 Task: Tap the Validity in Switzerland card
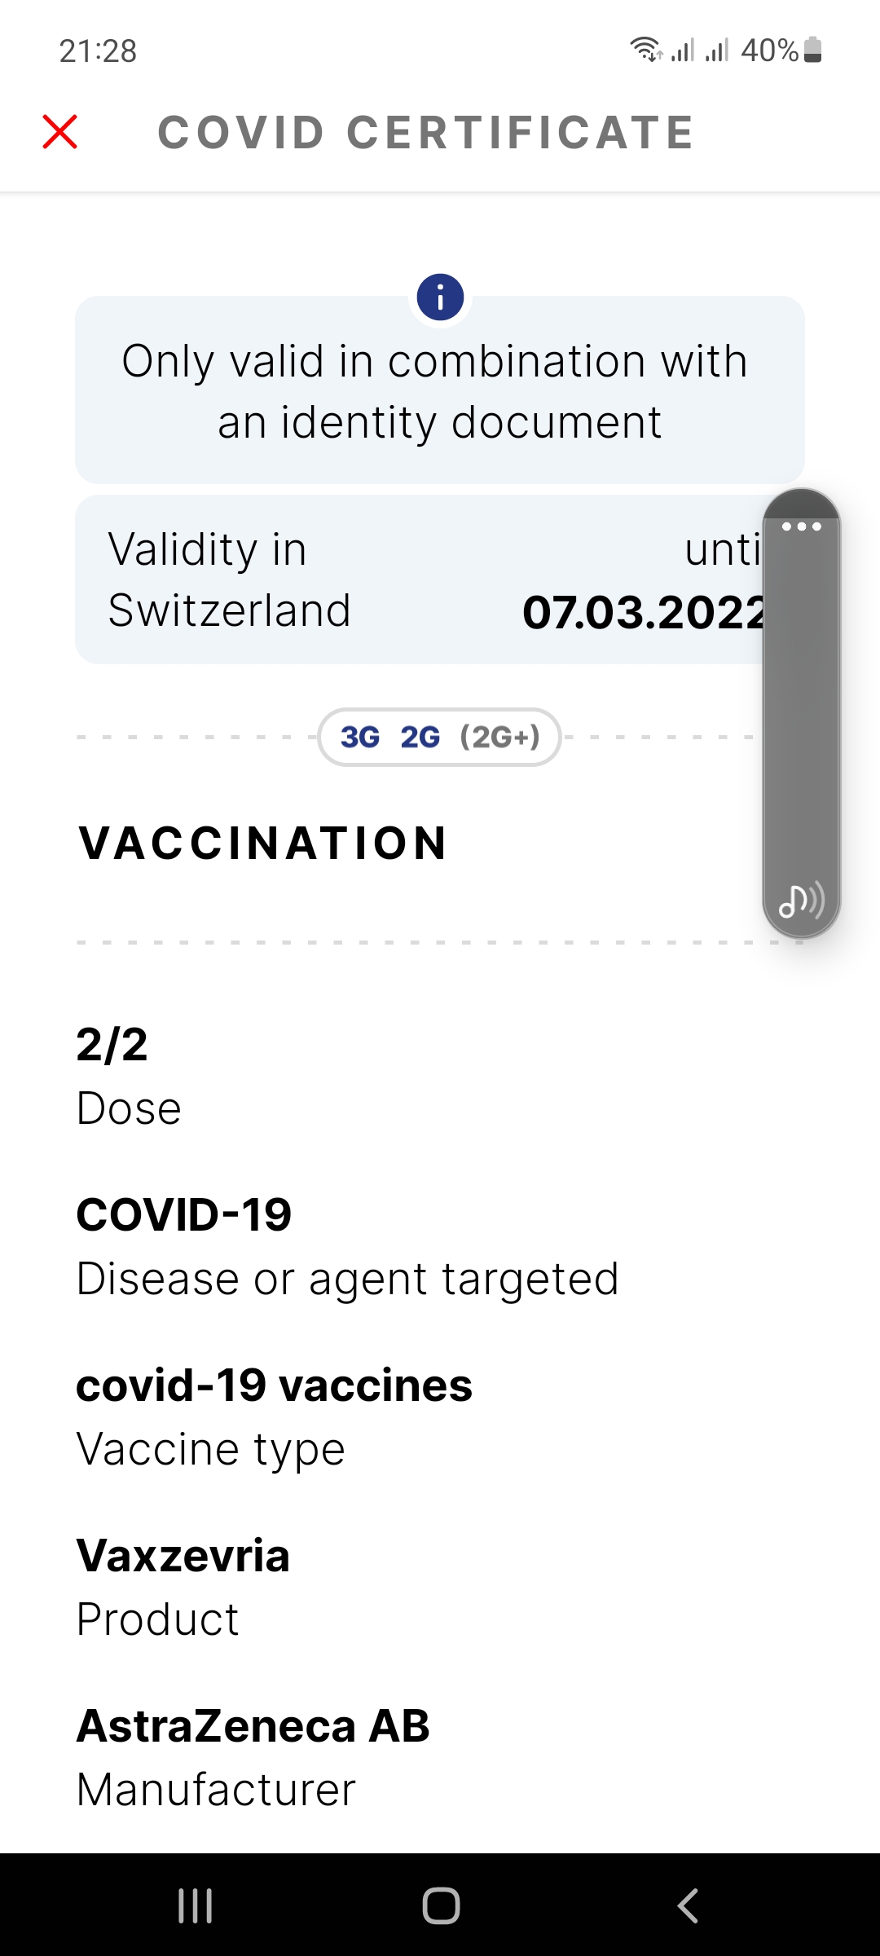[x=326, y=580]
